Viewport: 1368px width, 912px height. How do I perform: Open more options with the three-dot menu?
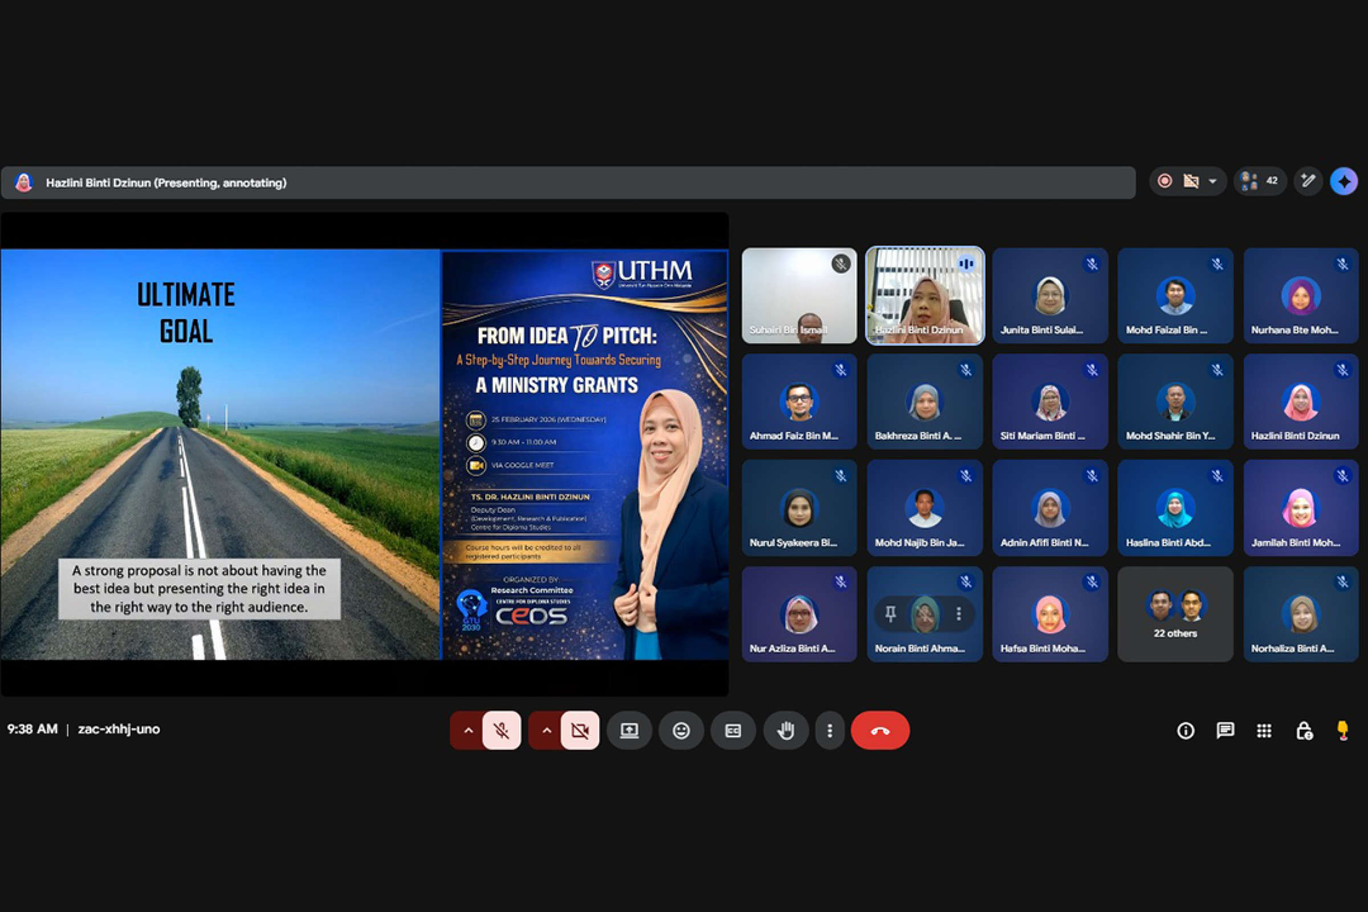[x=830, y=731]
